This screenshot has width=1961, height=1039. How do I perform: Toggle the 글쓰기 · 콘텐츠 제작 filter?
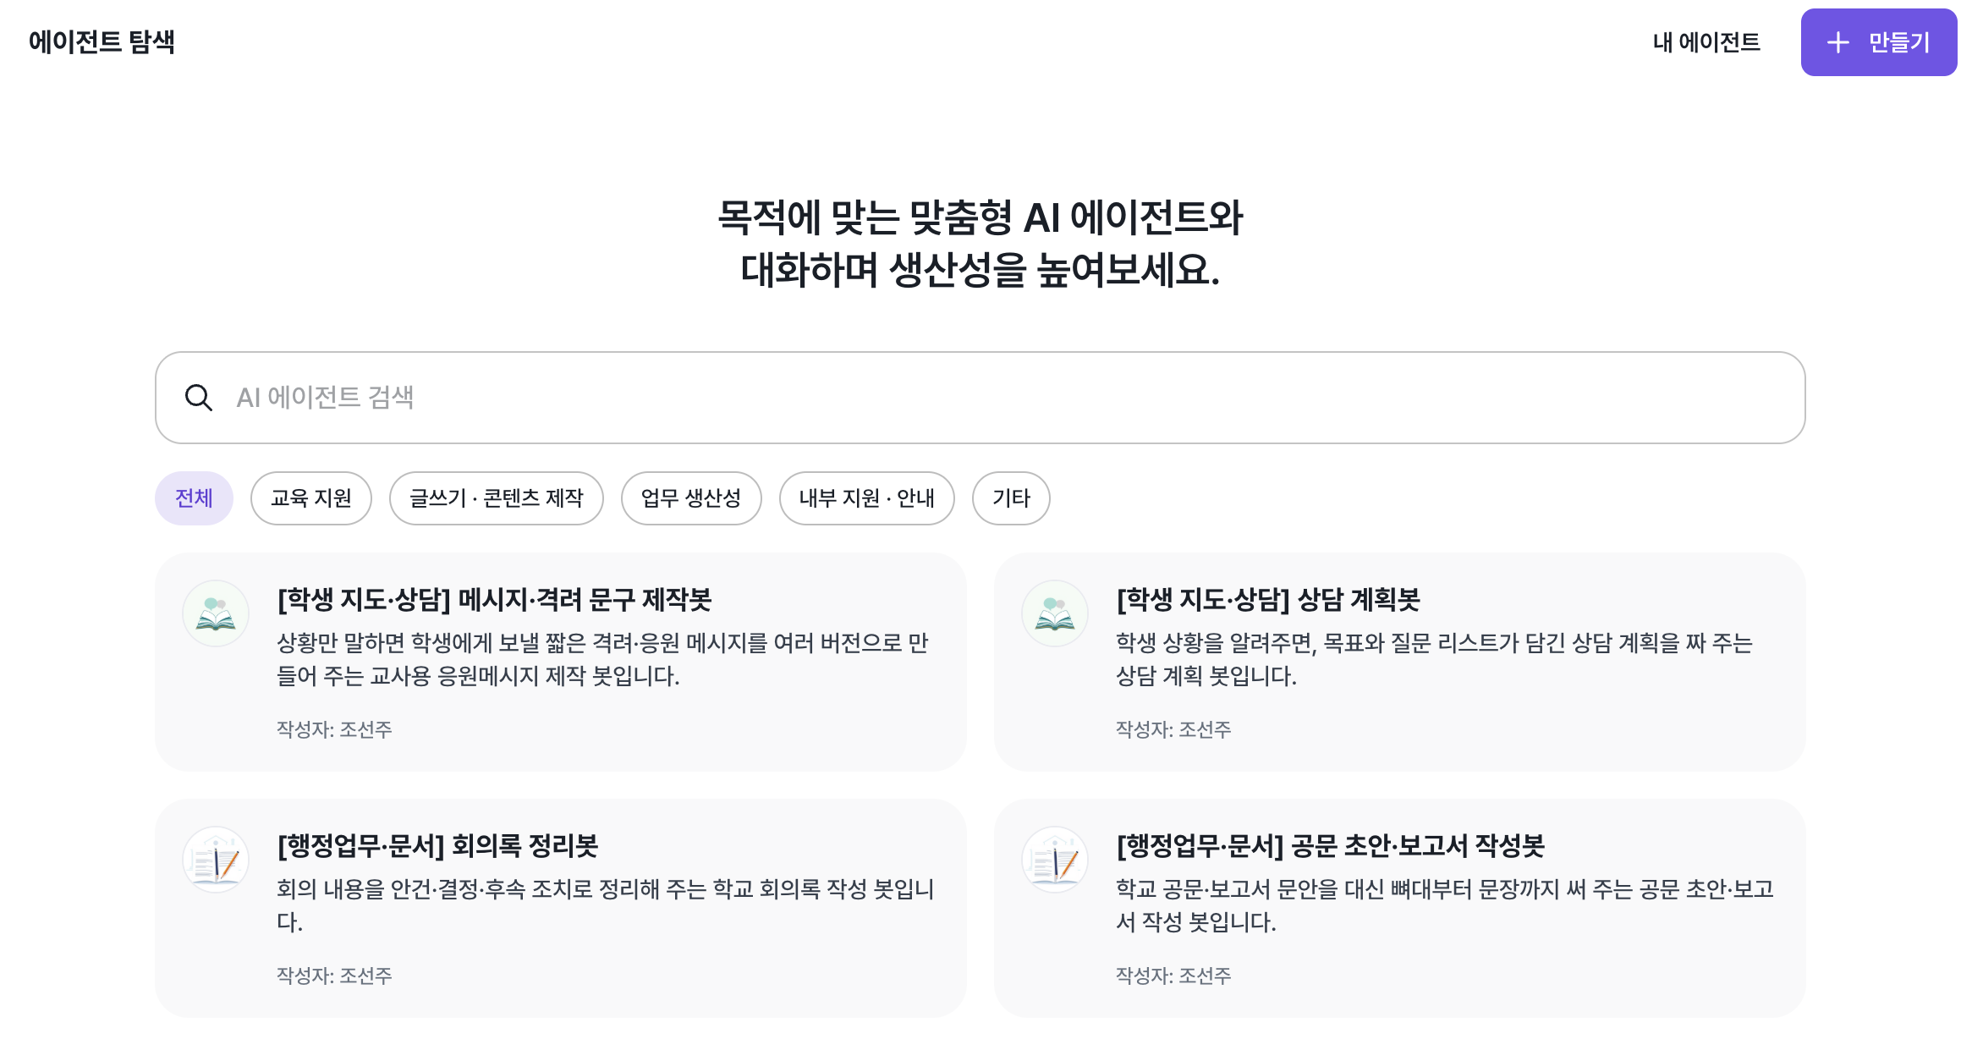pos(496,498)
